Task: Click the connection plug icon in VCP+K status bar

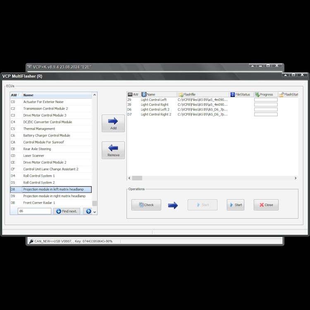Action: pos(31,241)
